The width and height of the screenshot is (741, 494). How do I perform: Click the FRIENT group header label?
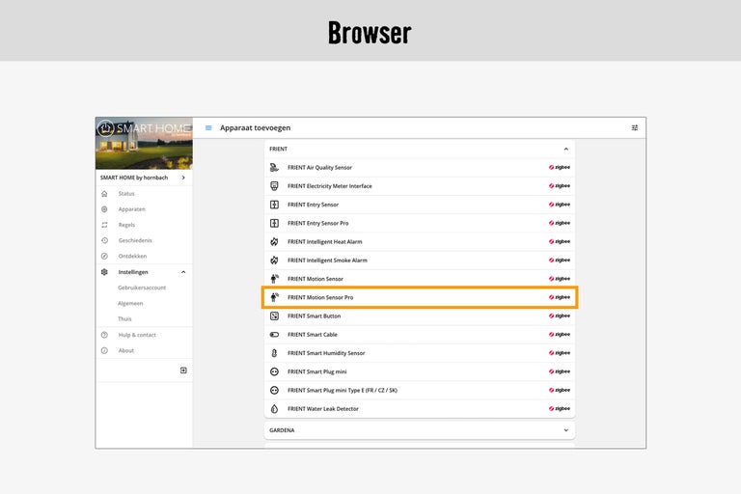(x=278, y=149)
